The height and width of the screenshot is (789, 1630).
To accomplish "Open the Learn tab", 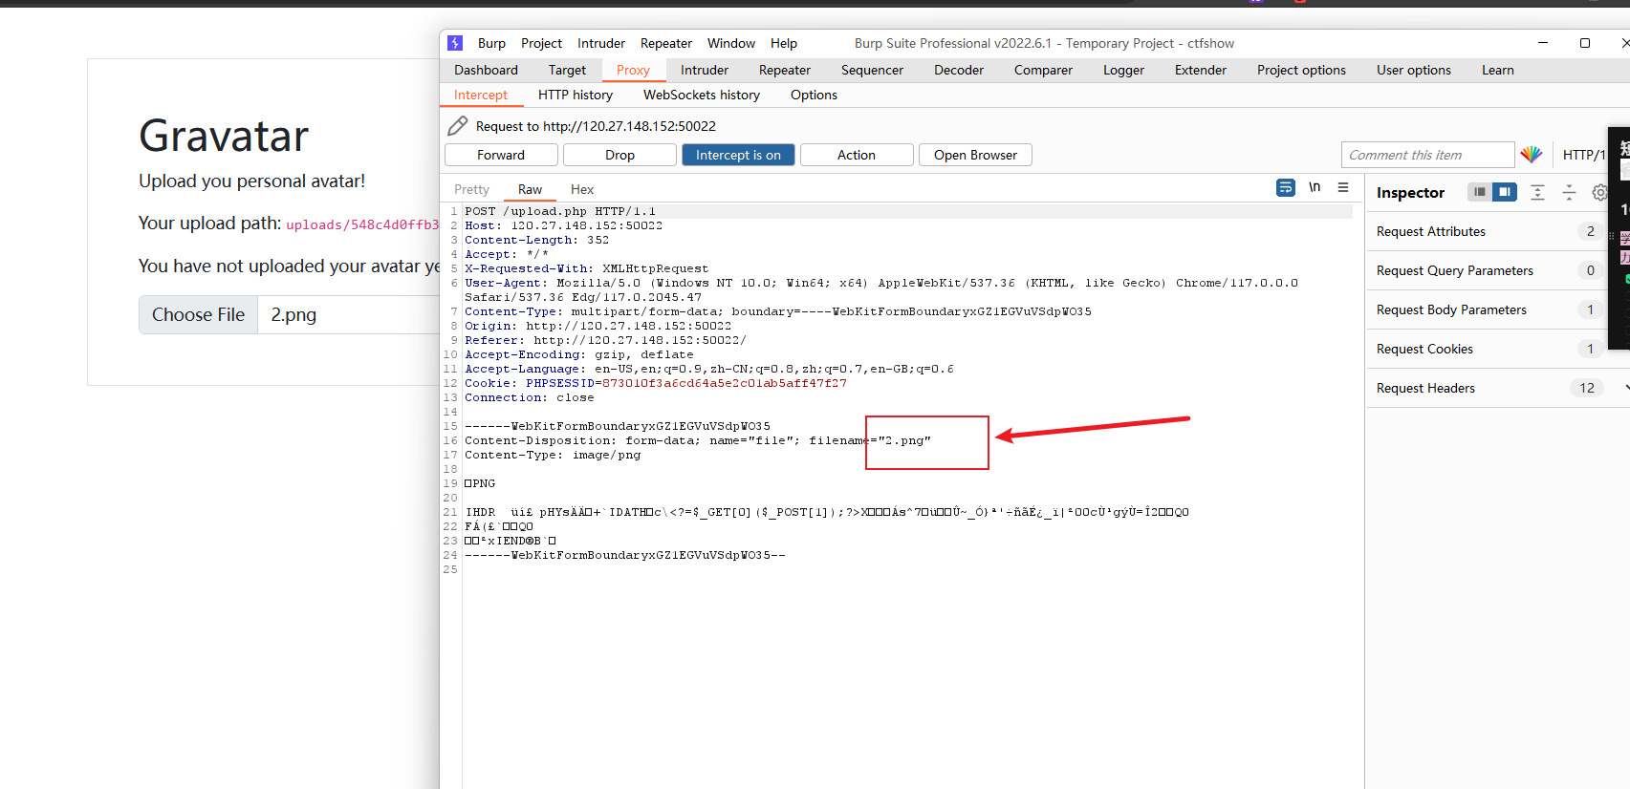I will (1498, 70).
